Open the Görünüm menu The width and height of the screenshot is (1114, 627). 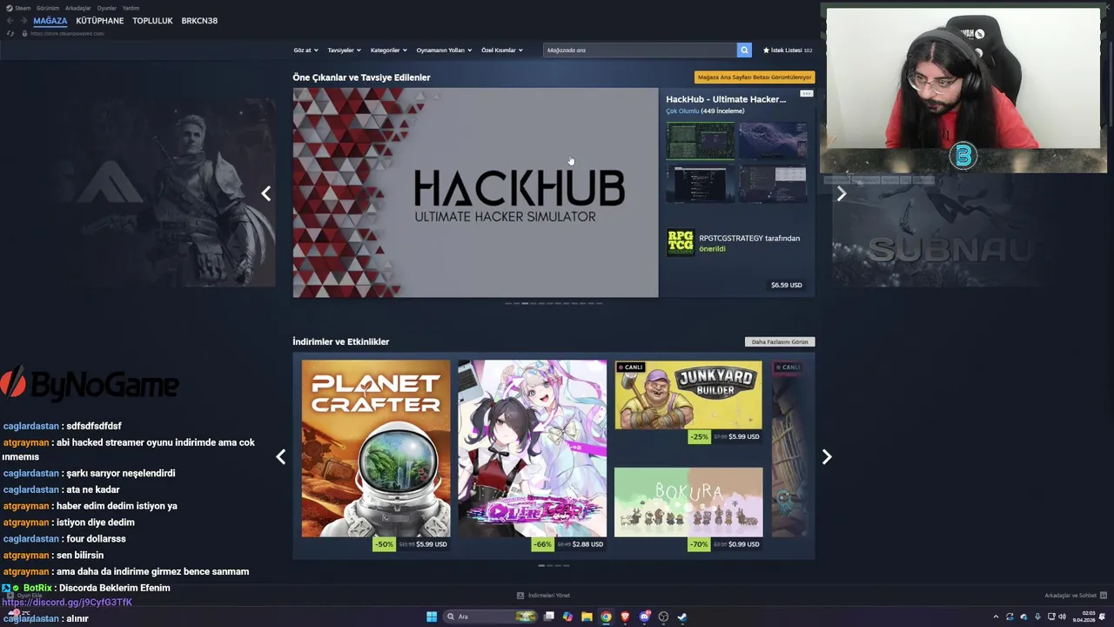pos(48,8)
